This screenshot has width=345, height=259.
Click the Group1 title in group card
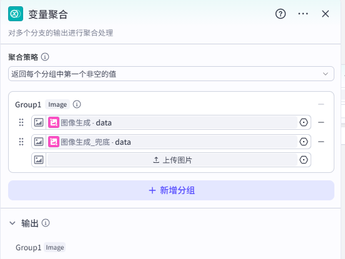click(x=28, y=105)
